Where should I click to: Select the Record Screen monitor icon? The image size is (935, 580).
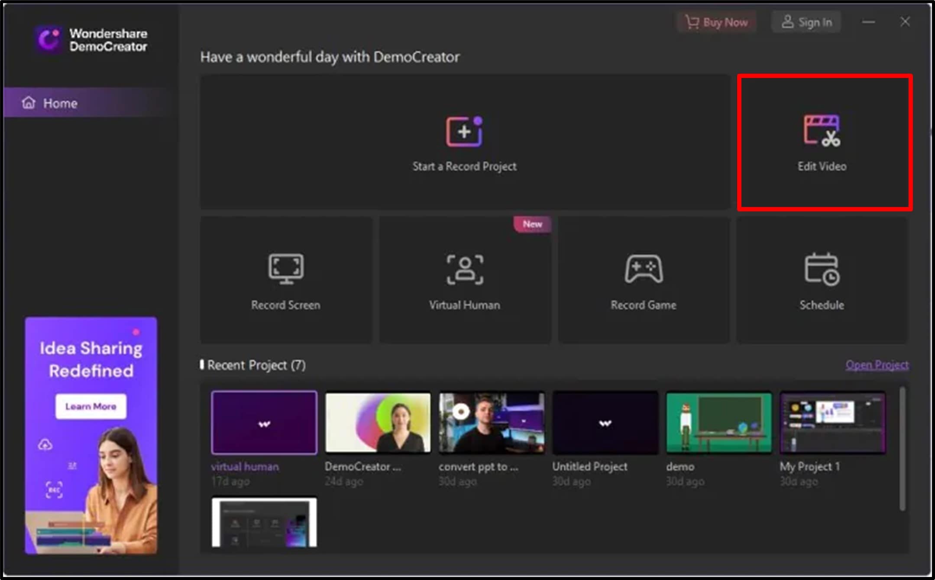click(x=286, y=269)
